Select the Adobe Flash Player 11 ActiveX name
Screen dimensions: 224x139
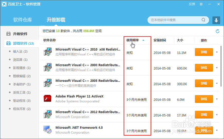(x=79, y=96)
